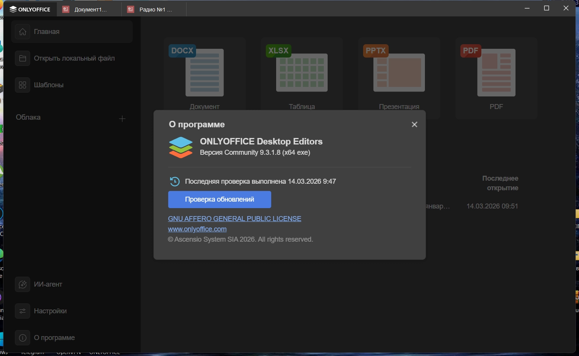Select Открыть локальный файл in the sidebar
Viewport: 579px width, 356px height.
(72, 58)
